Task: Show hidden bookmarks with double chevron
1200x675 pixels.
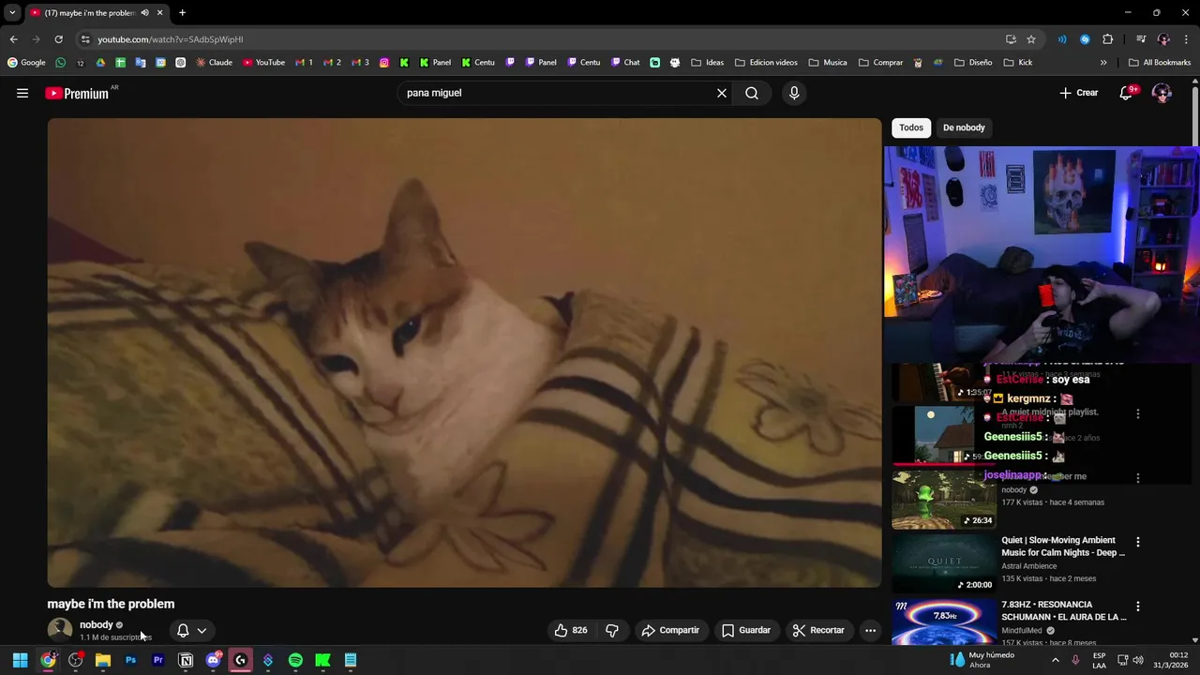Action: point(1103,63)
